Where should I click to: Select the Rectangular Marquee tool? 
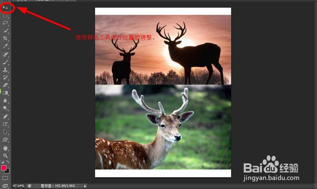tap(5, 16)
